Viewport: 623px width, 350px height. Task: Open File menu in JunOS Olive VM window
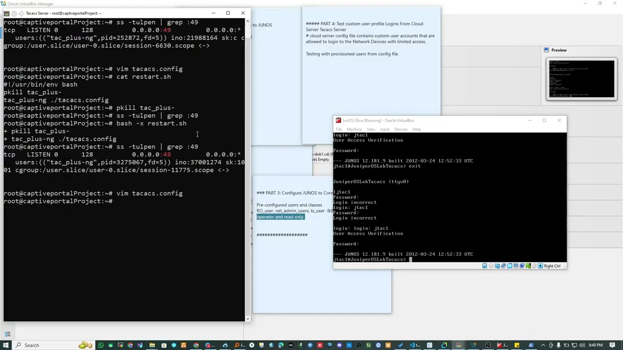(339, 129)
